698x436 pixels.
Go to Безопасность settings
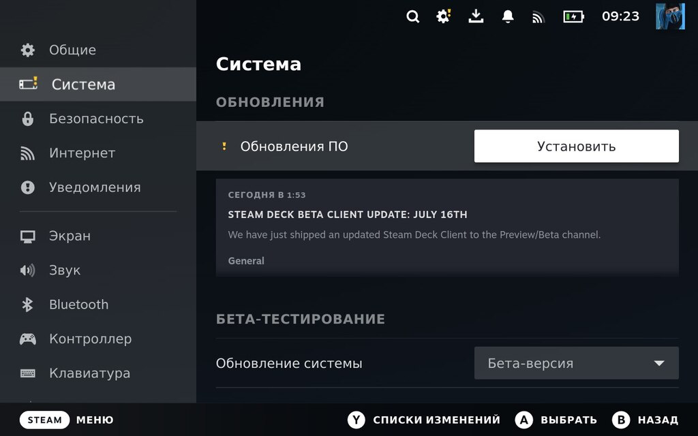(98, 119)
